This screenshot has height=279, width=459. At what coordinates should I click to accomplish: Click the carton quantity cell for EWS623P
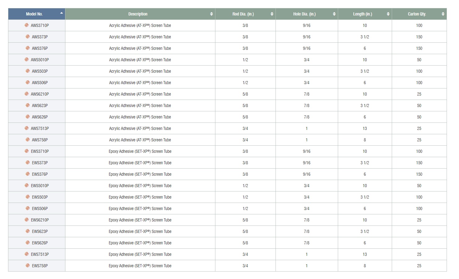pyautogui.click(x=419, y=231)
